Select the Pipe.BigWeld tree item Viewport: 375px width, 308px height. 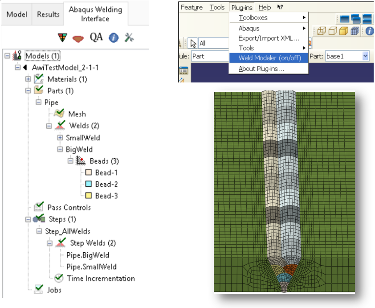(x=88, y=255)
